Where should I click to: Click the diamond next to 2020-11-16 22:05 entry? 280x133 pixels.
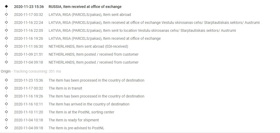click(6, 30)
